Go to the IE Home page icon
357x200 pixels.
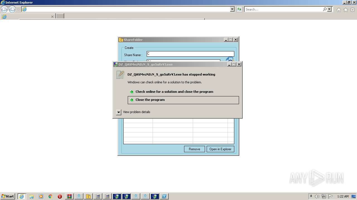coord(339,10)
